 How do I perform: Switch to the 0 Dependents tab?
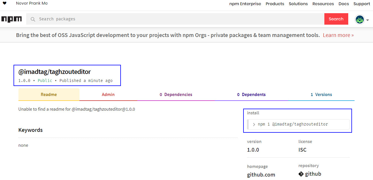(251, 95)
